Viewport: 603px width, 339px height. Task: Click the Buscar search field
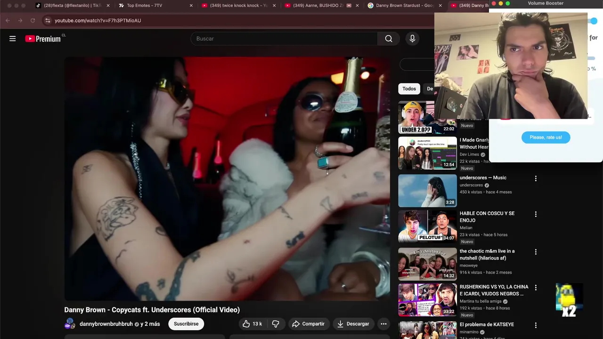click(x=284, y=39)
